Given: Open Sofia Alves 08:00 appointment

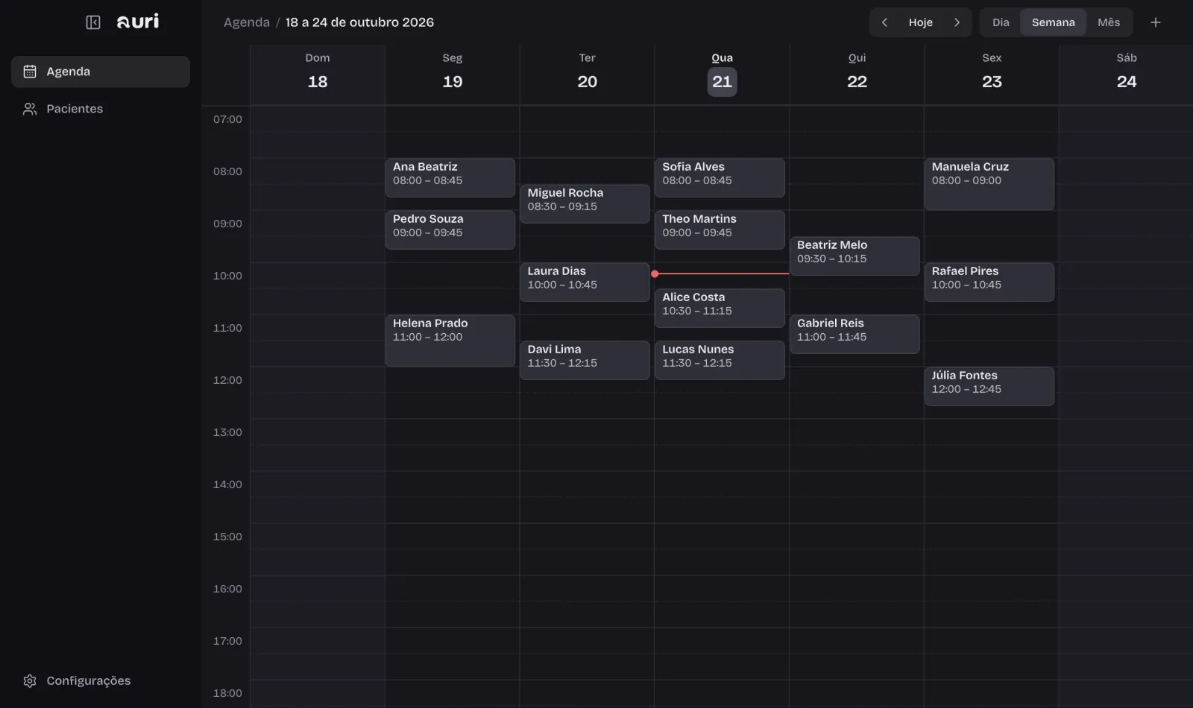Looking at the screenshot, I should coord(720,177).
